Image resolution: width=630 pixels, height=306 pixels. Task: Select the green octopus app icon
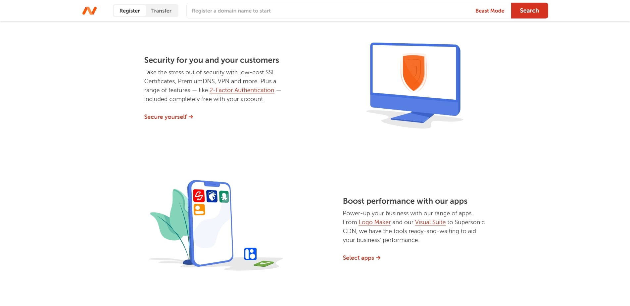224,197
